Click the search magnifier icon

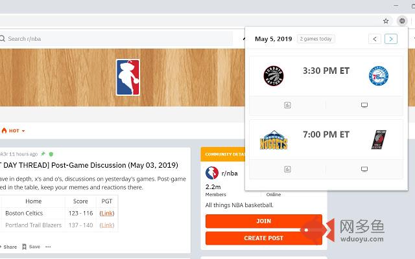click(x=3, y=39)
